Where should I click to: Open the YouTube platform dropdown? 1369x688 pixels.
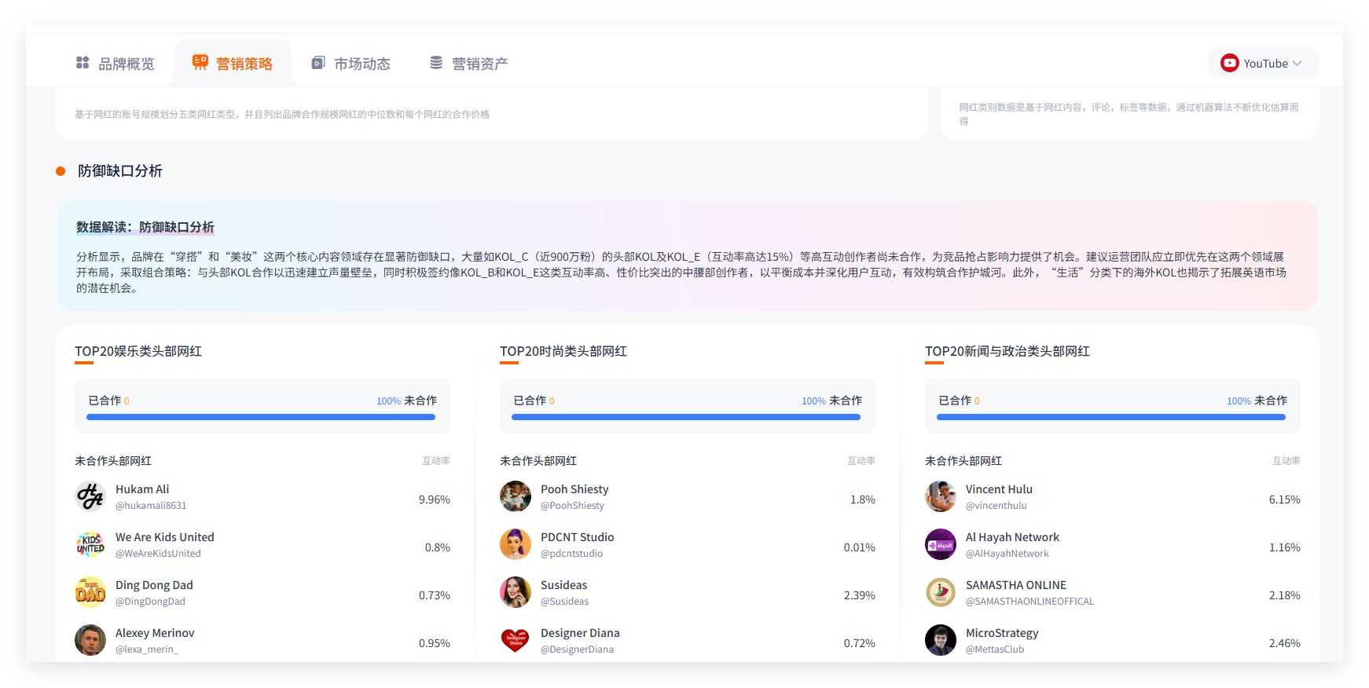[x=1263, y=64]
